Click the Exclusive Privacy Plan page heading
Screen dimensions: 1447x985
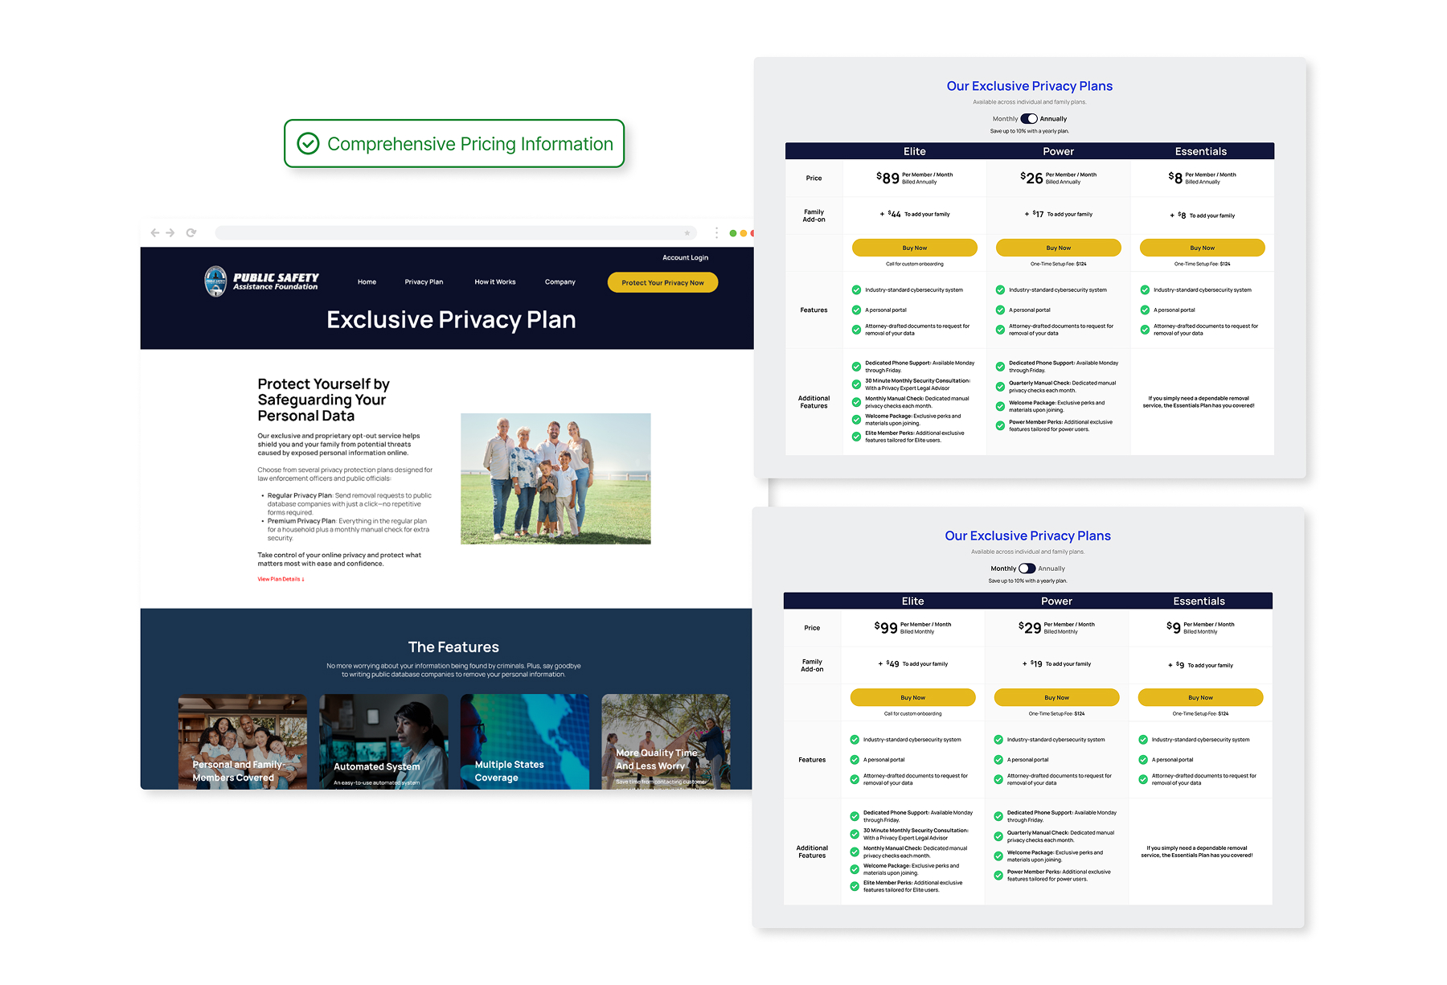(x=451, y=320)
